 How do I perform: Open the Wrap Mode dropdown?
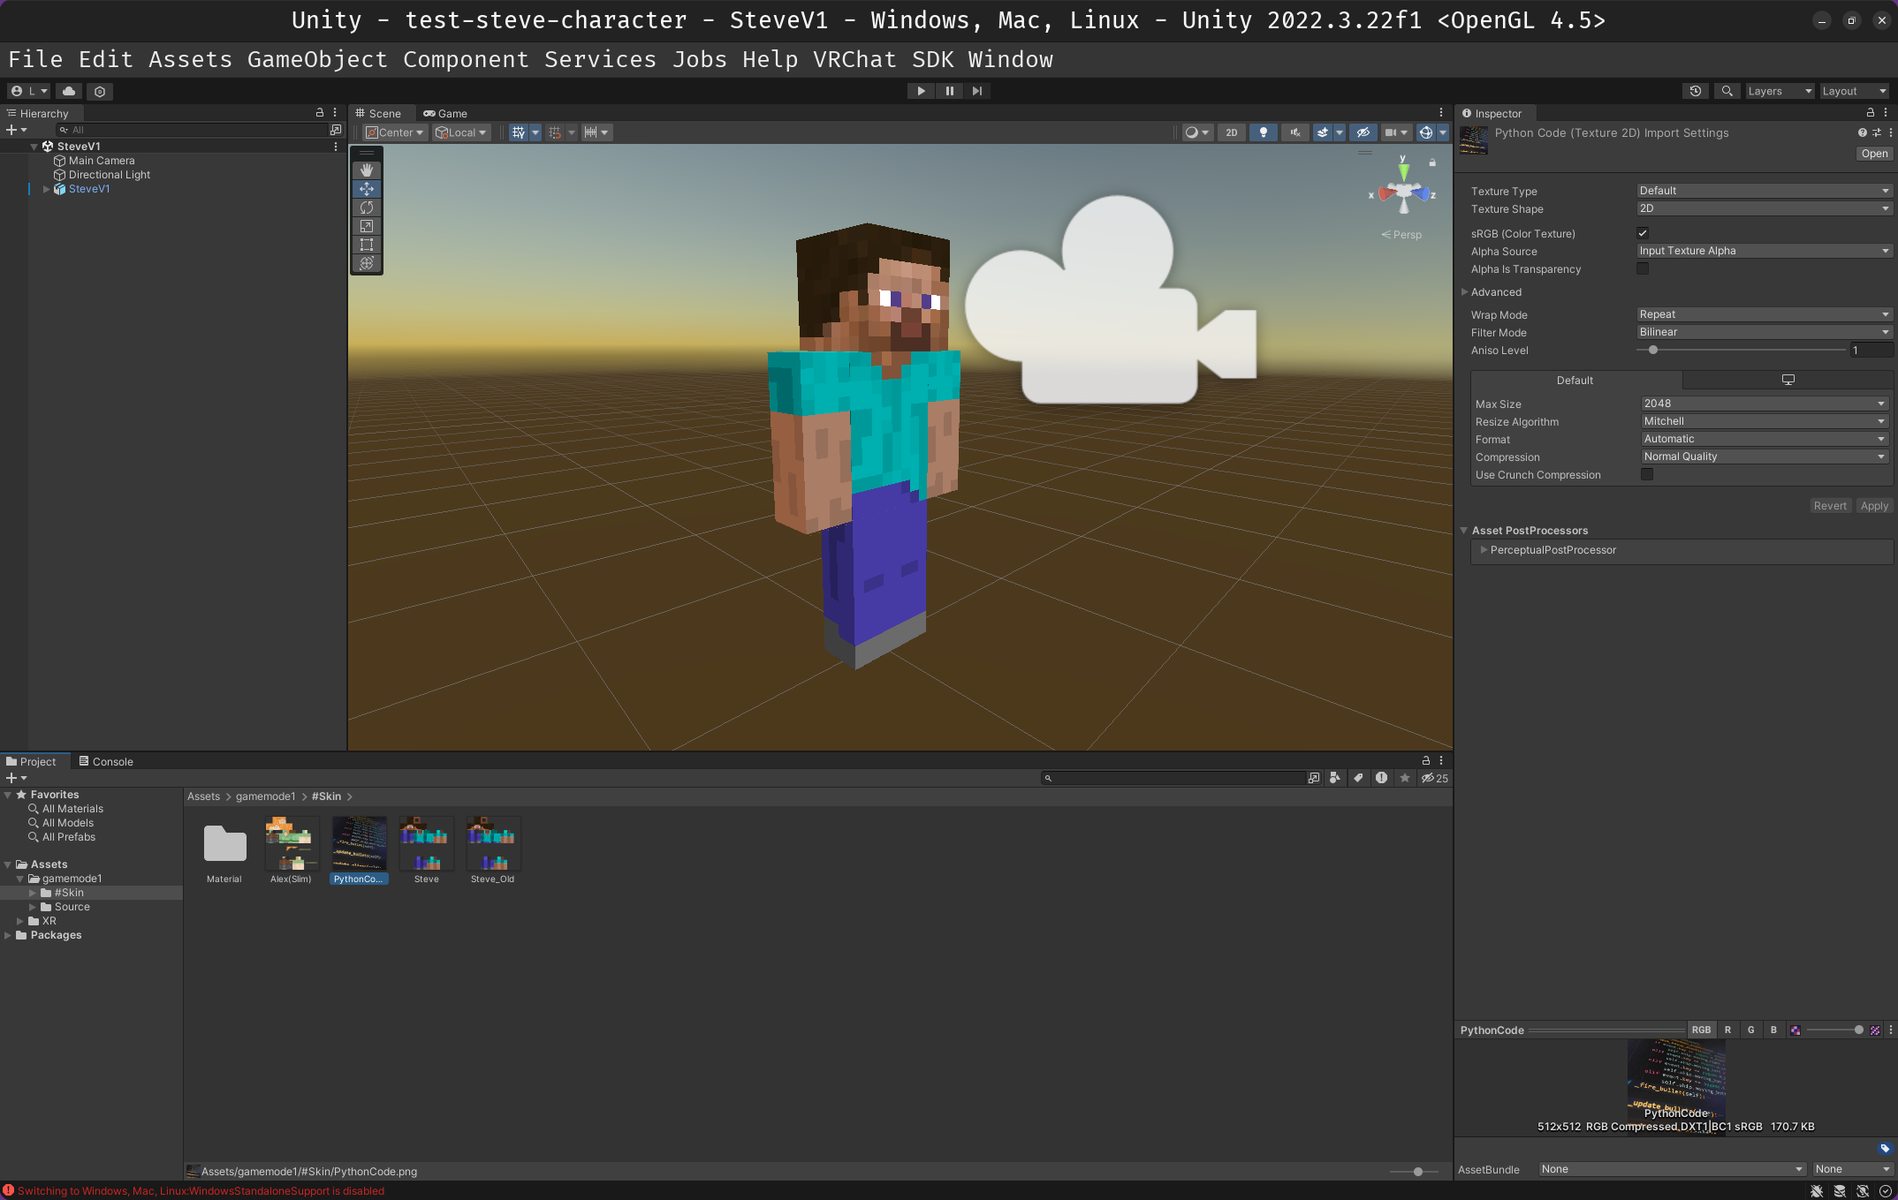click(x=1764, y=314)
